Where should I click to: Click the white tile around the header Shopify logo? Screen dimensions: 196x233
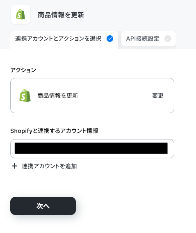click(21, 14)
